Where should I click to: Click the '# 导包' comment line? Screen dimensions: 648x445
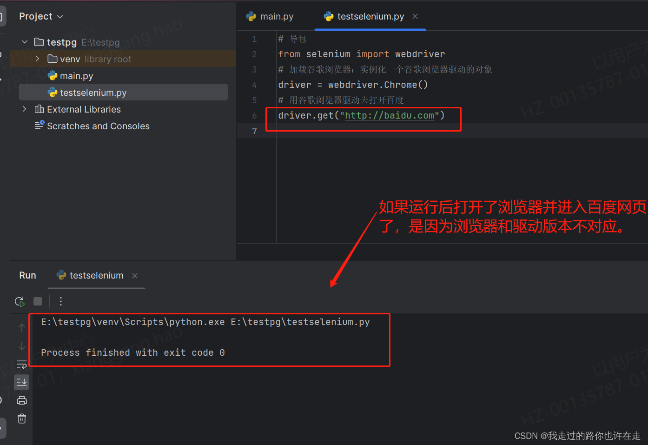tap(292, 39)
